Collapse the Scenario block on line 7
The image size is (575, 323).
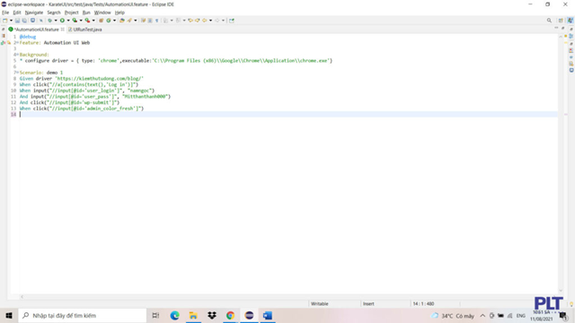[x=17, y=73]
